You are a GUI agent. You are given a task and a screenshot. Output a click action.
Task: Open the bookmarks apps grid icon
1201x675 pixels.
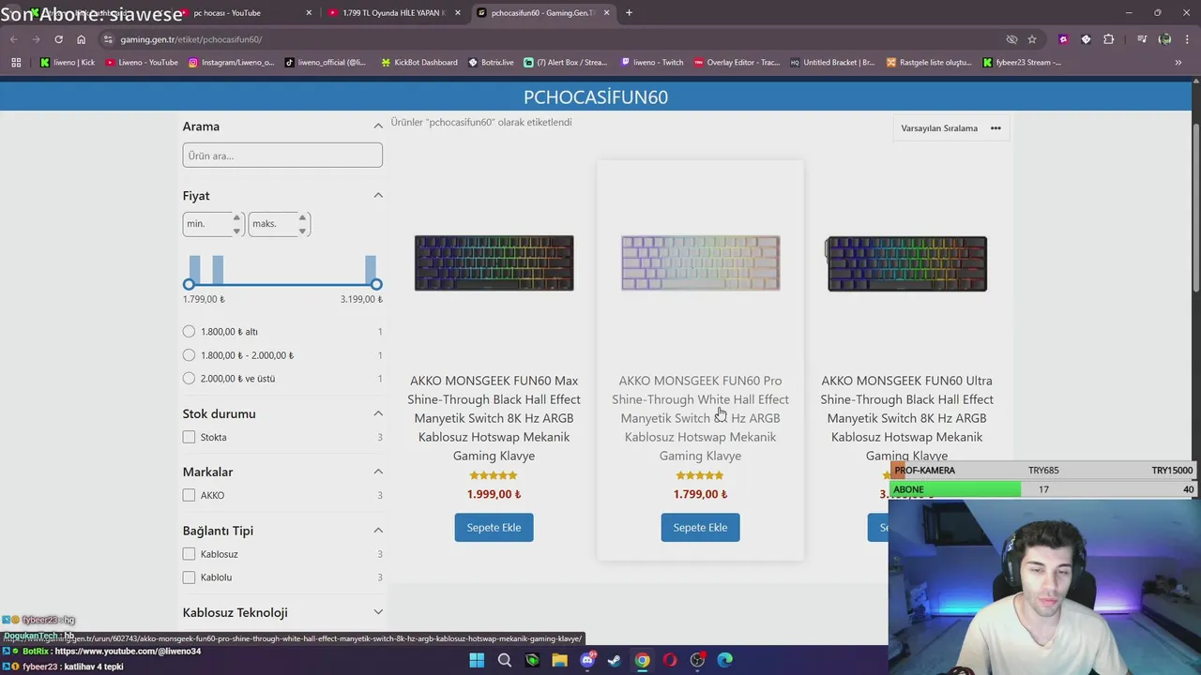pos(16,63)
